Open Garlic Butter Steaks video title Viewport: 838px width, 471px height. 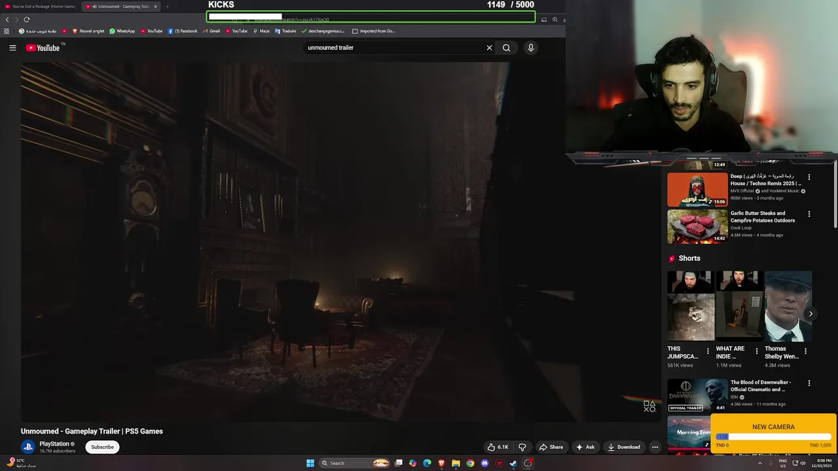(763, 217)
